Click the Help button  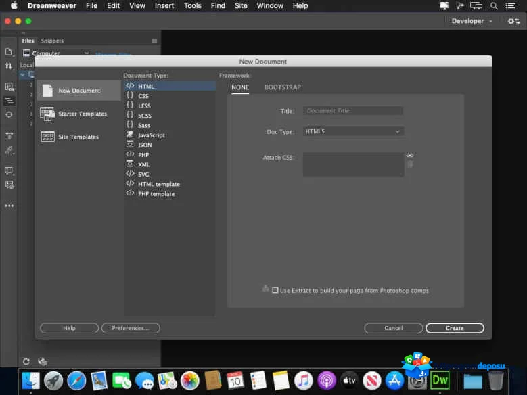[69, 328]
